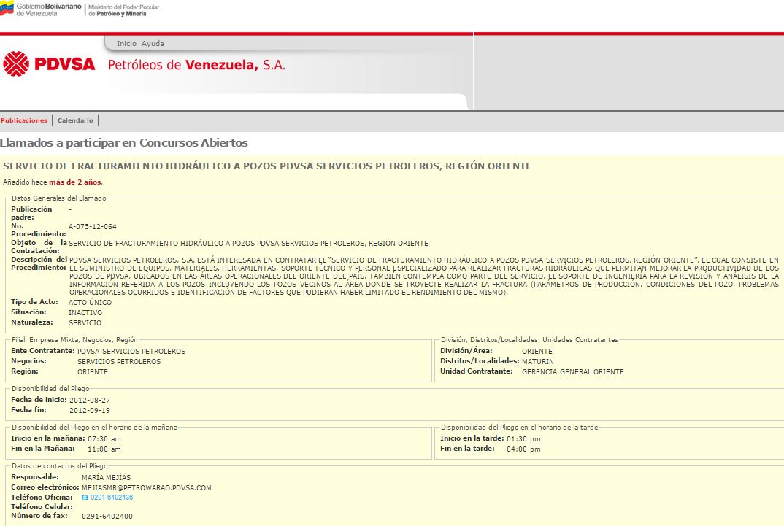Click the Llamados a participar heading

(x=124, y=143)
